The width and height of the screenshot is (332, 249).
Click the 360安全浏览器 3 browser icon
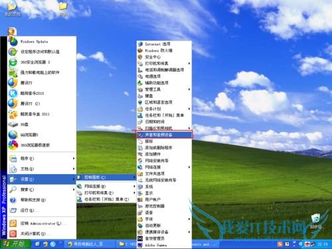(x=13, y=62)
